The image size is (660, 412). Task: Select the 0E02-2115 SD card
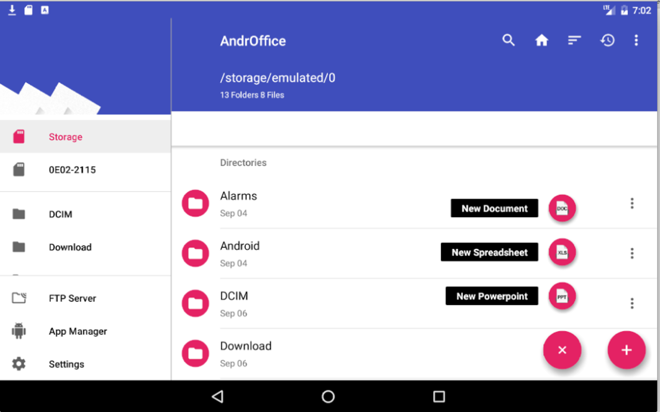pos(85,169)
